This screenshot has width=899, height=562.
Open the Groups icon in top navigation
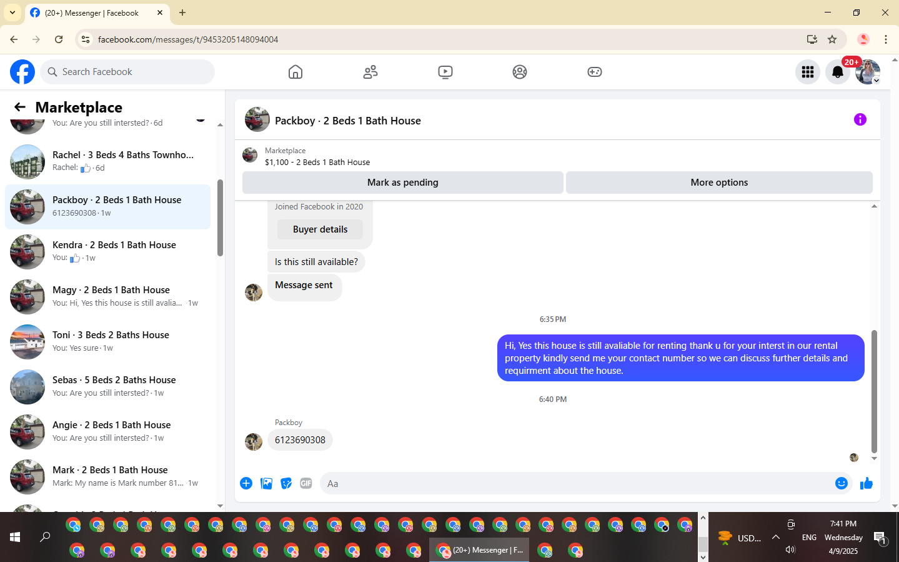(520, 72)
